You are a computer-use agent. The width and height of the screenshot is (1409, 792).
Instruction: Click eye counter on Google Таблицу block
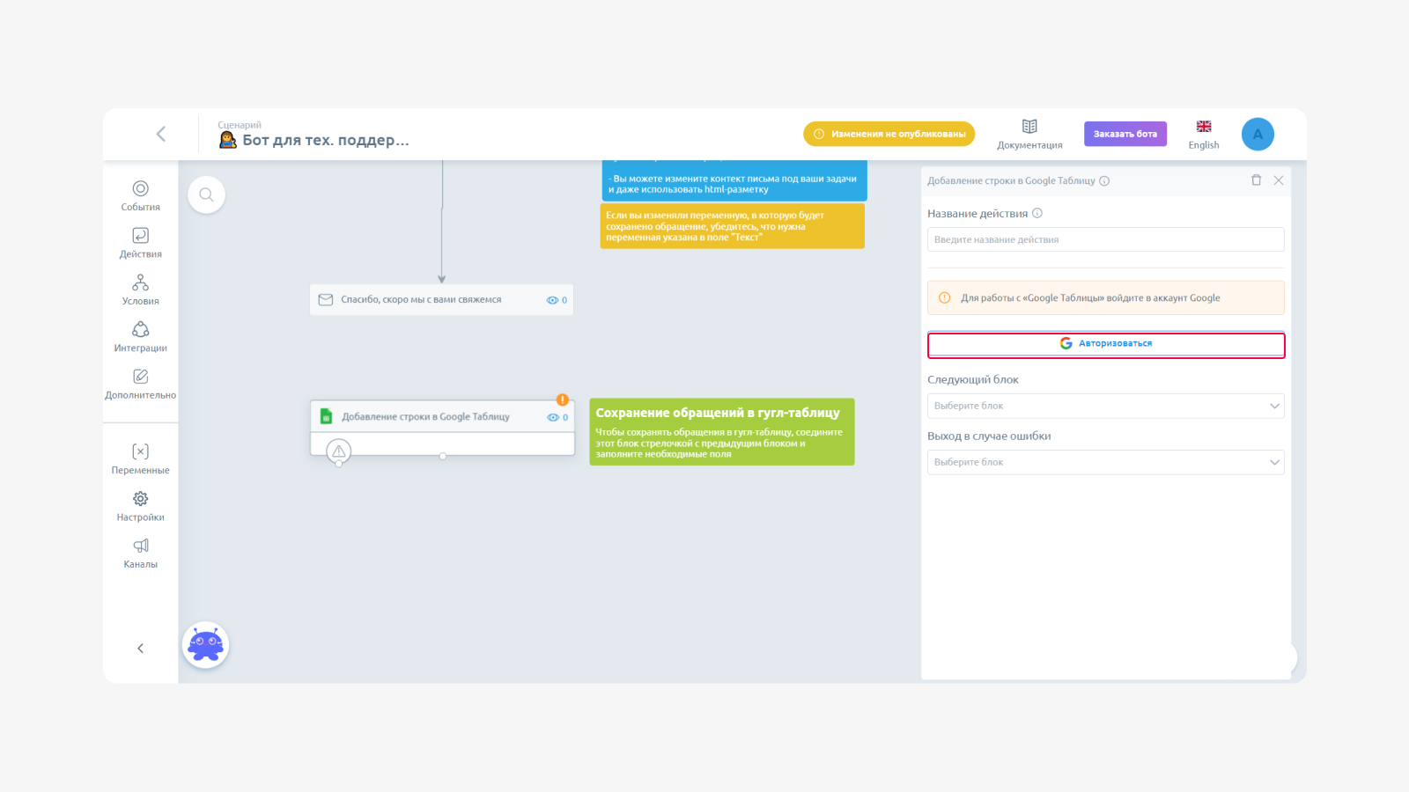[557, 417]
